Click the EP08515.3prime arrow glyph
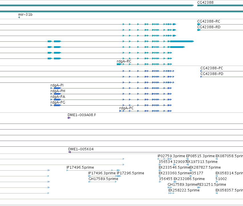 (x=187, y=159)
